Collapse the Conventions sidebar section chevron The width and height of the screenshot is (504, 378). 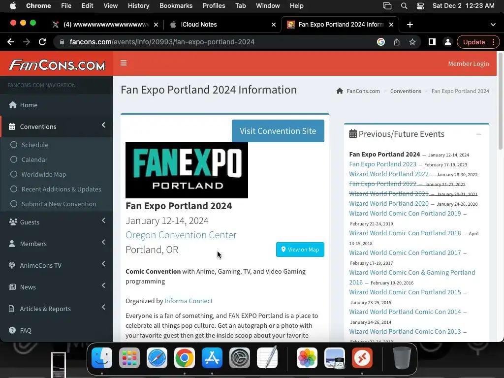click(x=103, y=125)
